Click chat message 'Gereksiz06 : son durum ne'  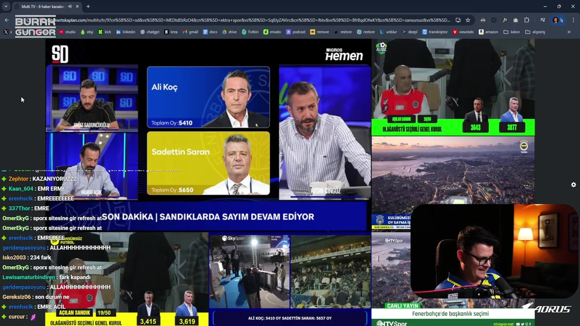[36, 297]
